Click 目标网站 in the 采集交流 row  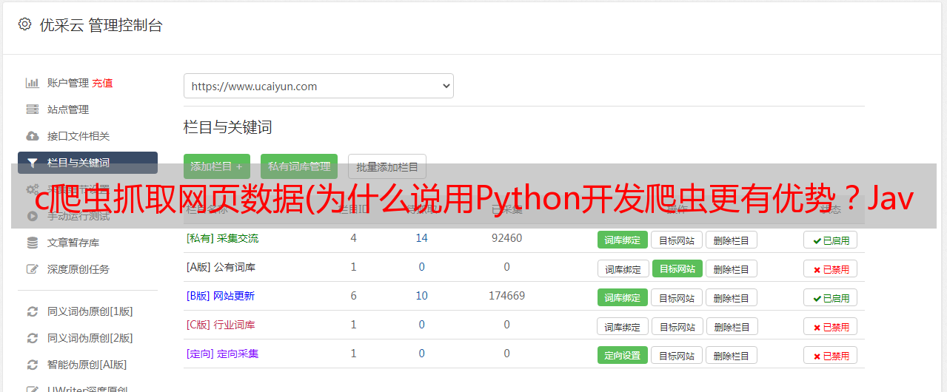(677, 240)
